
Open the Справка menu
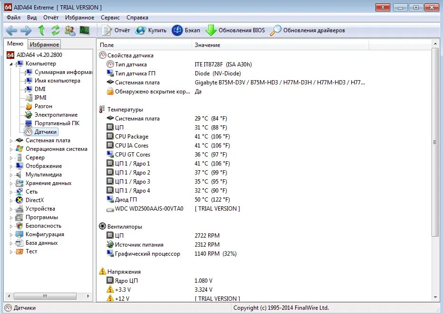[137, 18]
